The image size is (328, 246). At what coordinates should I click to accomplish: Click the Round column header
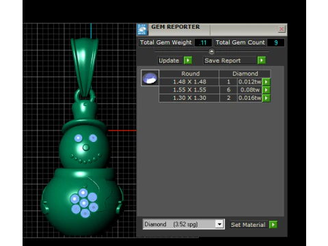coord(189,74)
